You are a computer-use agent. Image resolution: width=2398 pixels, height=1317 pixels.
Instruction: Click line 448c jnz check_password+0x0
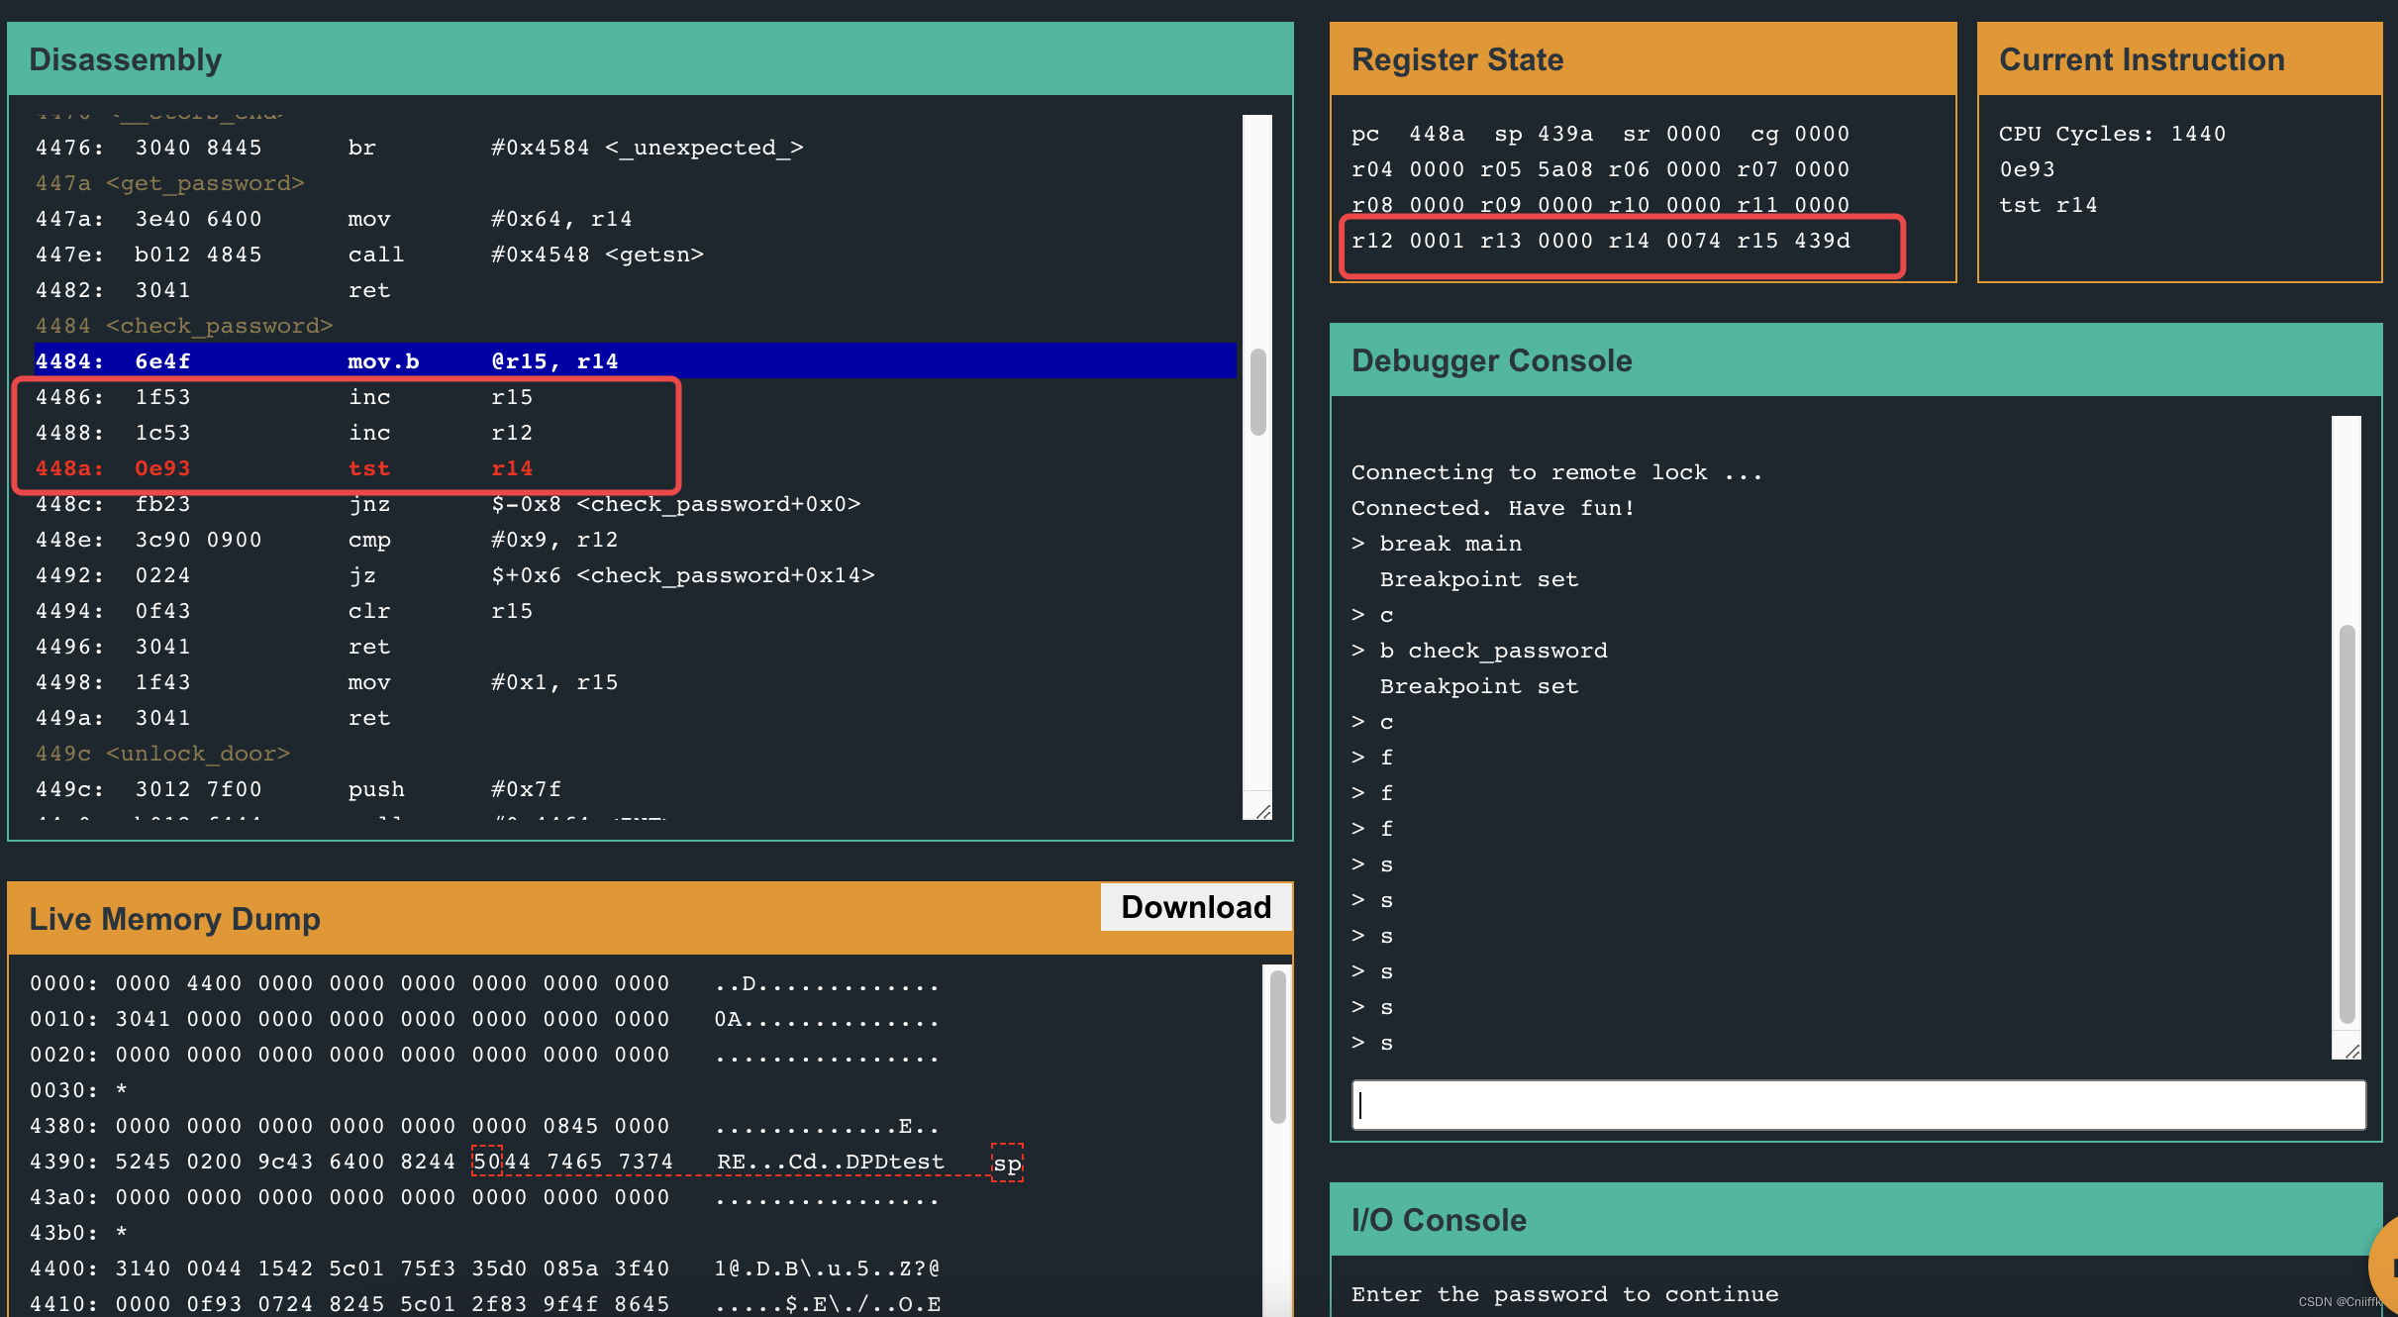click(636, 504)
